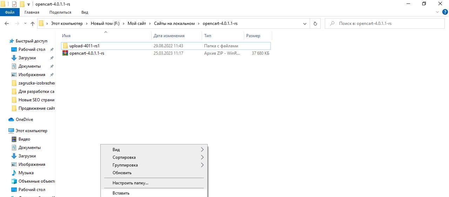The image size is (449, 197).
Task: Open the Файл ribbon tab
Action: [x=10, y=12]
